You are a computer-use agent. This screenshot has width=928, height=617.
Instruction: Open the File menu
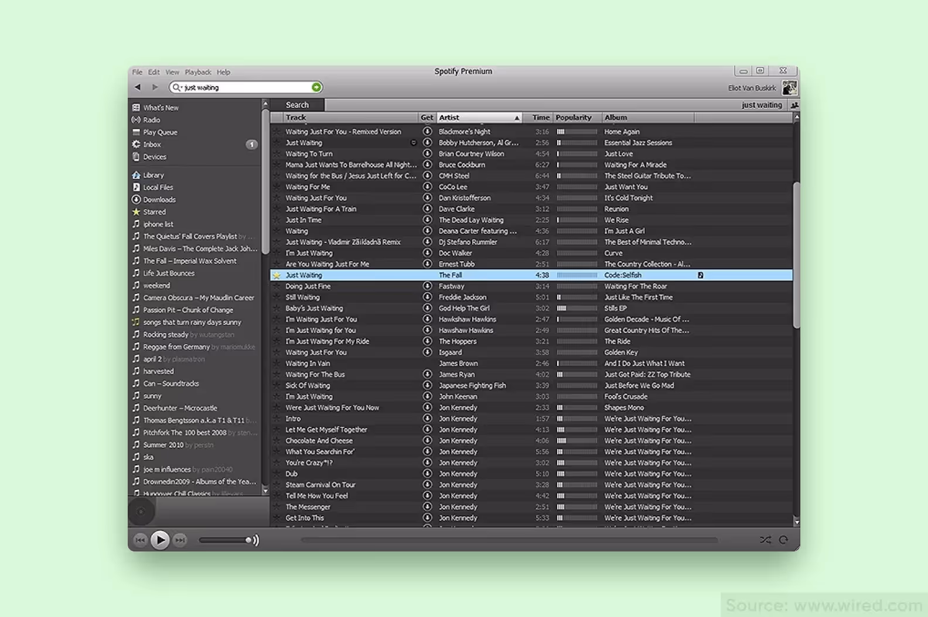[137, 72]
